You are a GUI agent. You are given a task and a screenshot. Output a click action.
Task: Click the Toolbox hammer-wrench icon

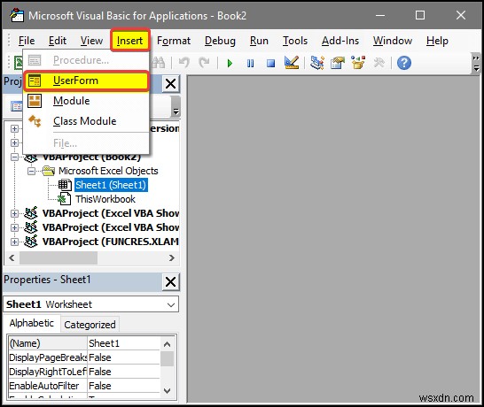pos(379,63)
